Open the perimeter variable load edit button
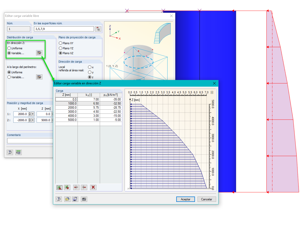This screenshot has height=230, width=307. point(39,77)
